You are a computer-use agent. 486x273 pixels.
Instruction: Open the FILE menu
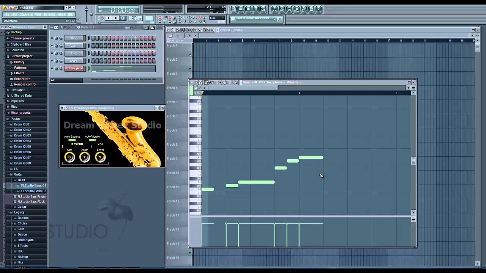tap(6, 14)
